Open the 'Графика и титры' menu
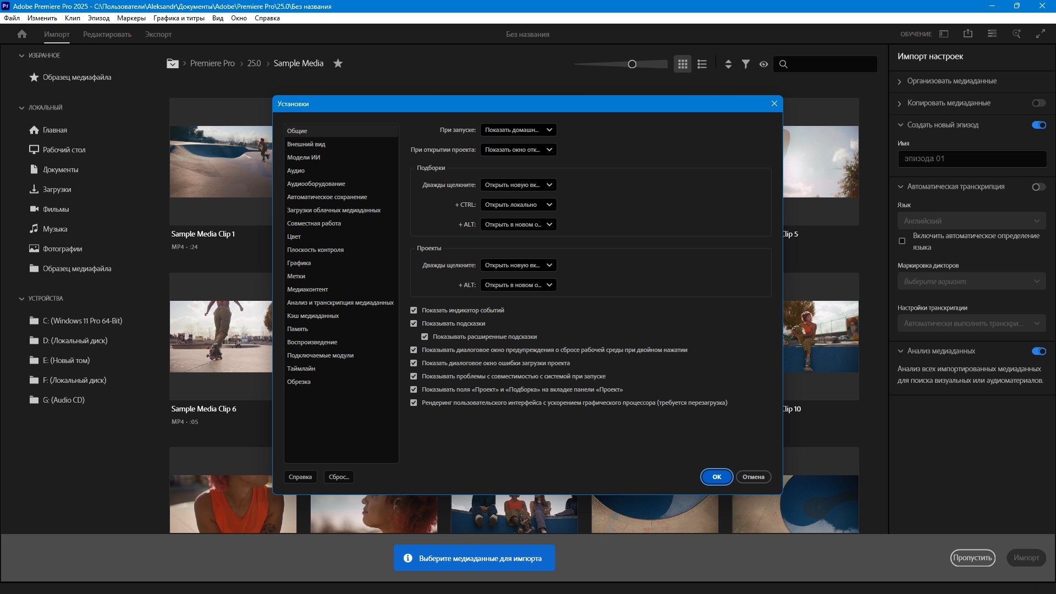Viewport: 1056px width, 594px height. tap(179, 18)
